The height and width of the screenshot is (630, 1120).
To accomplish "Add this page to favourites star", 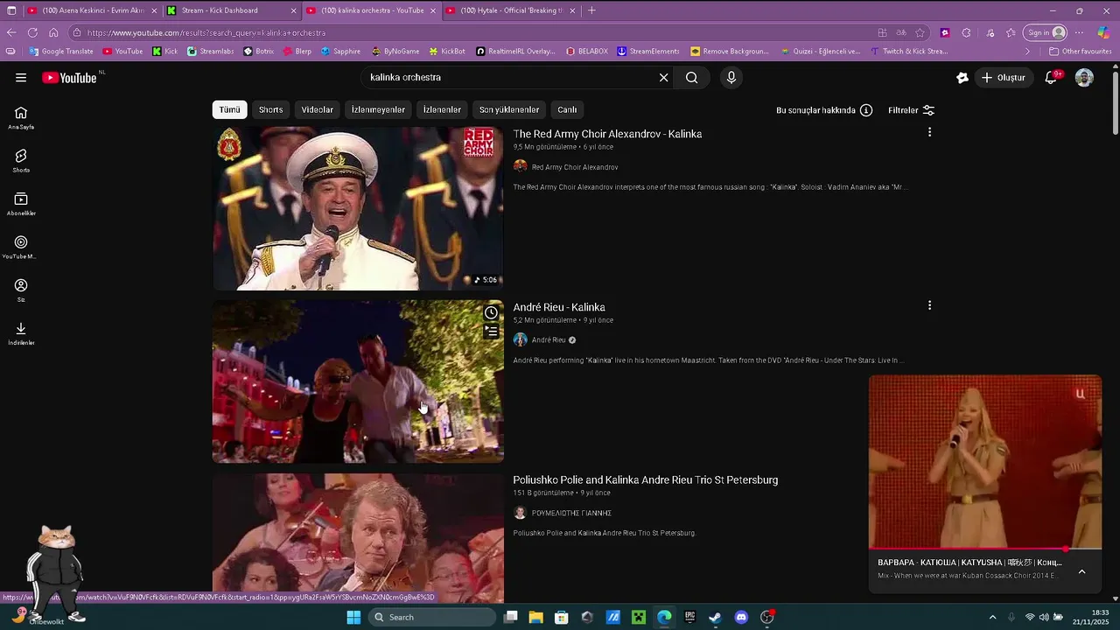I will 920,32.
